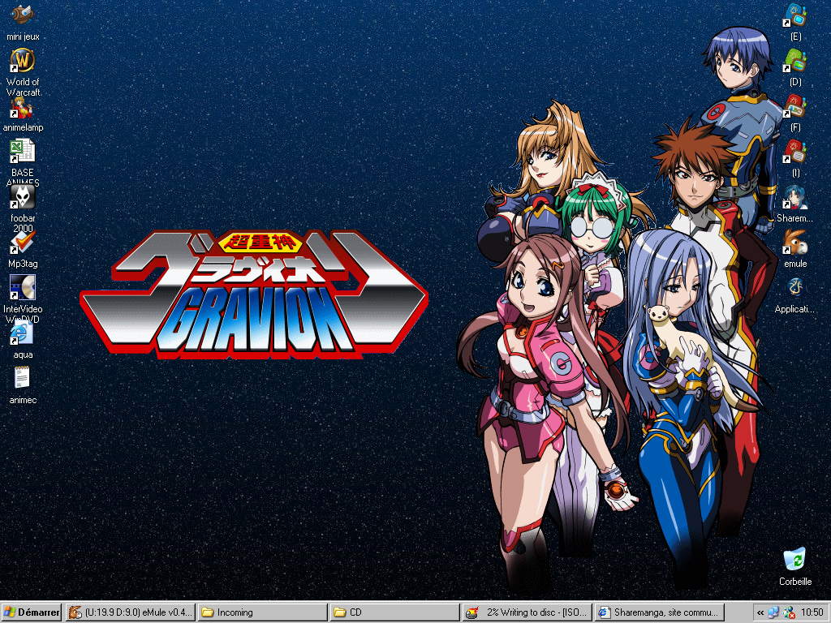Open the mini jeux desktop shortcut

coord(22,22)
